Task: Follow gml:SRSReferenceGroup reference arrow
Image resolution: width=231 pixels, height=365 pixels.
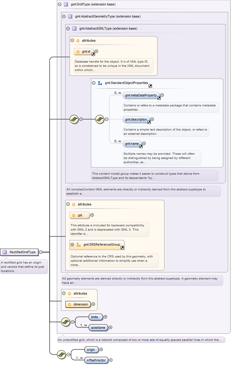Action: click(x=122, y=248)
